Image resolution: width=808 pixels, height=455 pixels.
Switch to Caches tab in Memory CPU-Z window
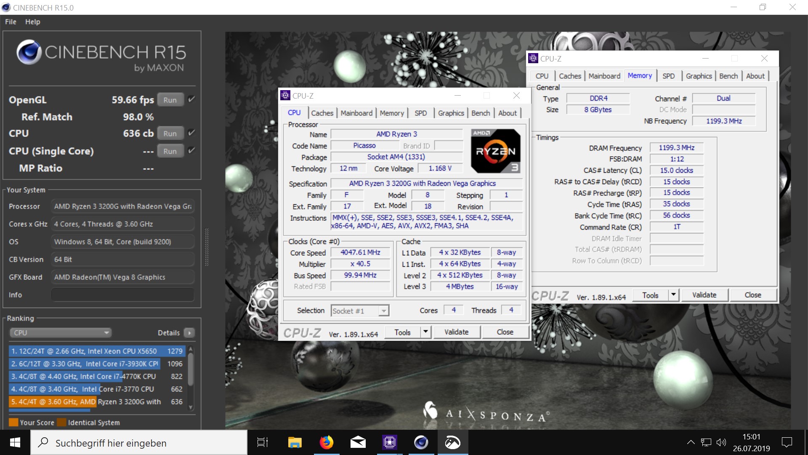click(570, 76)
